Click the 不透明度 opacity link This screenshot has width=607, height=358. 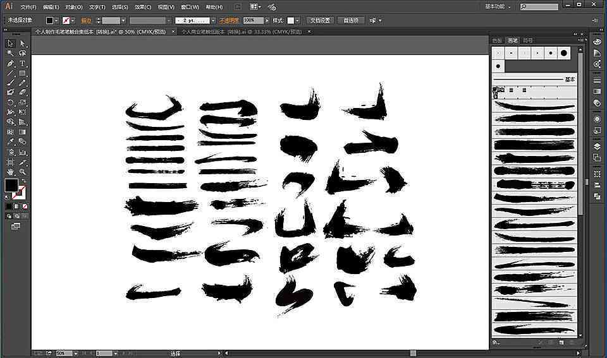[229, 20]
